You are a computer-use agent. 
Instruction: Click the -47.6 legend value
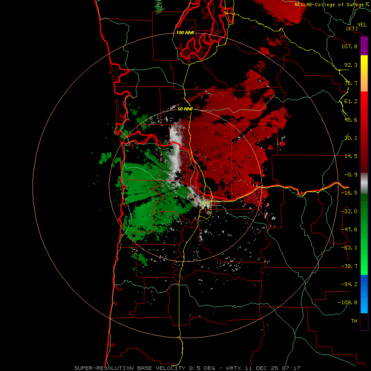[x=349, y=230]
